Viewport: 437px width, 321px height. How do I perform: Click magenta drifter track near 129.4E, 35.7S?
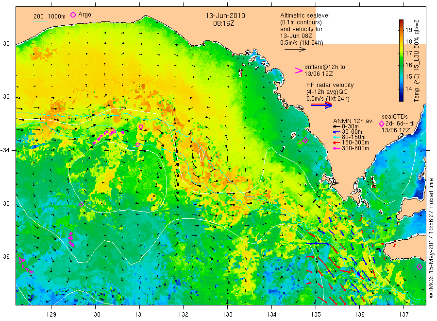click(x=71, y=239)
